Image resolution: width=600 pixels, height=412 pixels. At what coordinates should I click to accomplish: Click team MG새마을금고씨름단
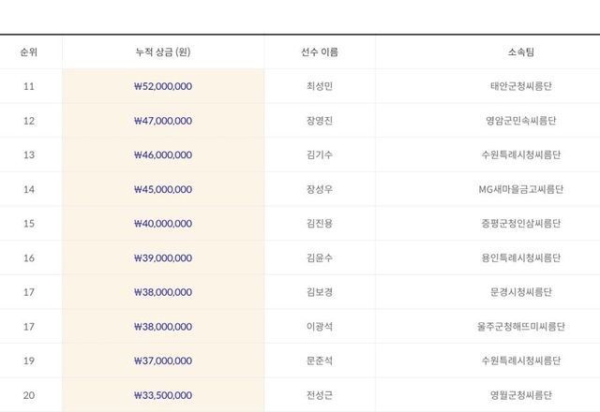click(520, 189)
